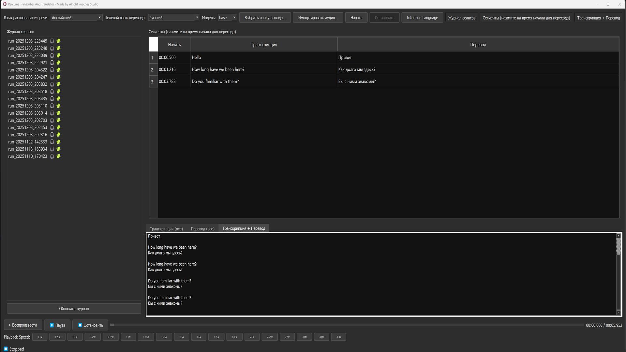Click timestamp 00:03.788 in the segments table

(x=167, y=81)
